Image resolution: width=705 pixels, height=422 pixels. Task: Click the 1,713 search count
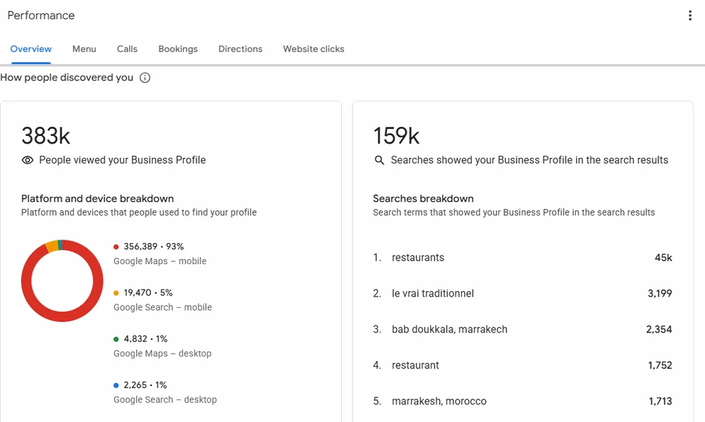point(661,402)
